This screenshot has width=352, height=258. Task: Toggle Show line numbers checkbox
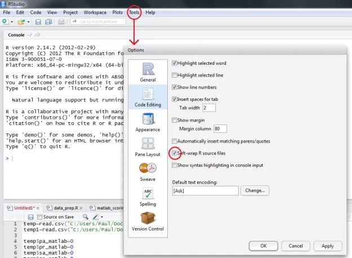click(174, 87)
